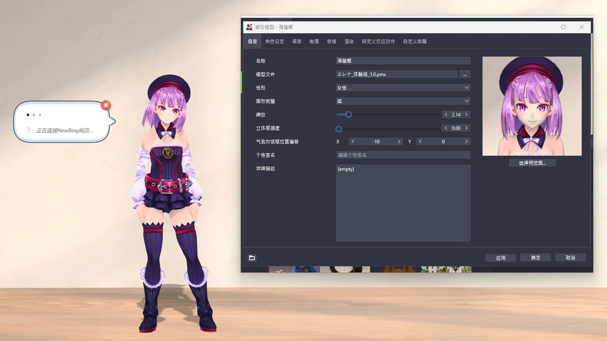Minimize the 修改模型 window
This screenshot has width=607, height=341.
(x=546, y=27)
